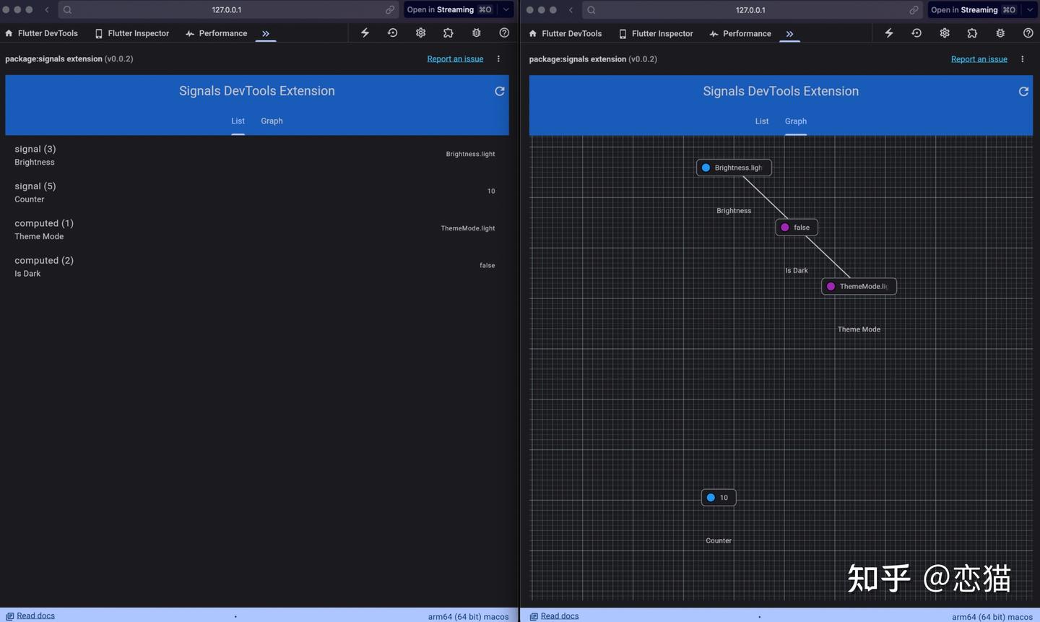The image size is (1040, 622).
Task: Click Report an issue link in left window
Action: (x=455, y=59)
